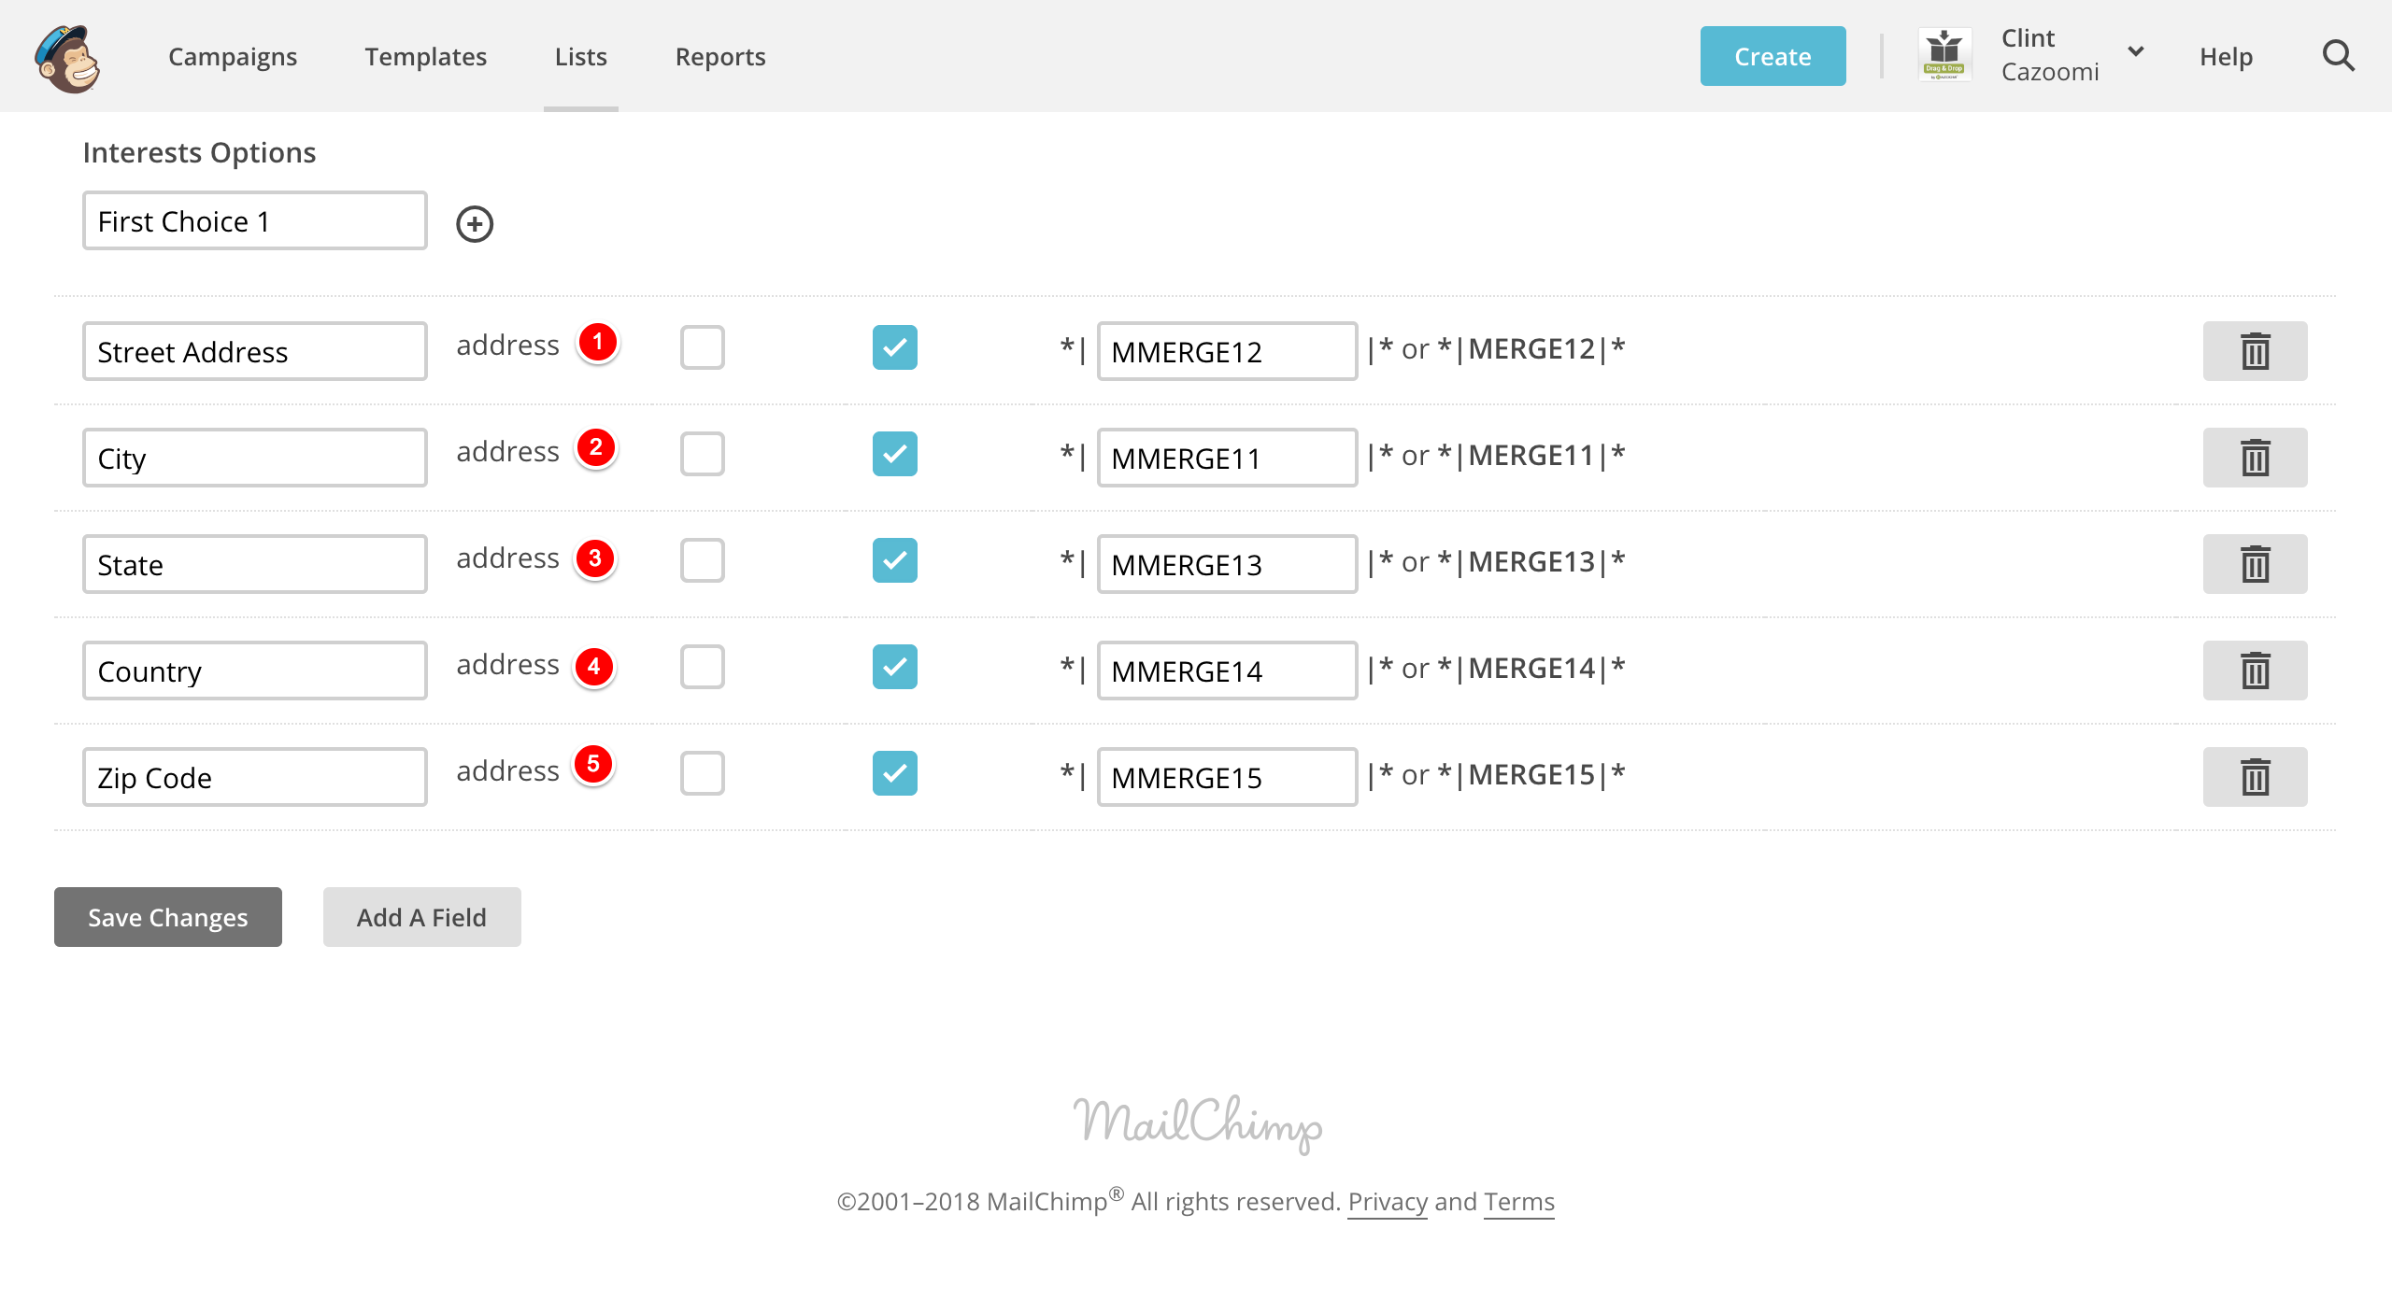Viewport: 2392px width, 1313px height.
Task: Open the Campaigns tab
Action: (233, 56)
